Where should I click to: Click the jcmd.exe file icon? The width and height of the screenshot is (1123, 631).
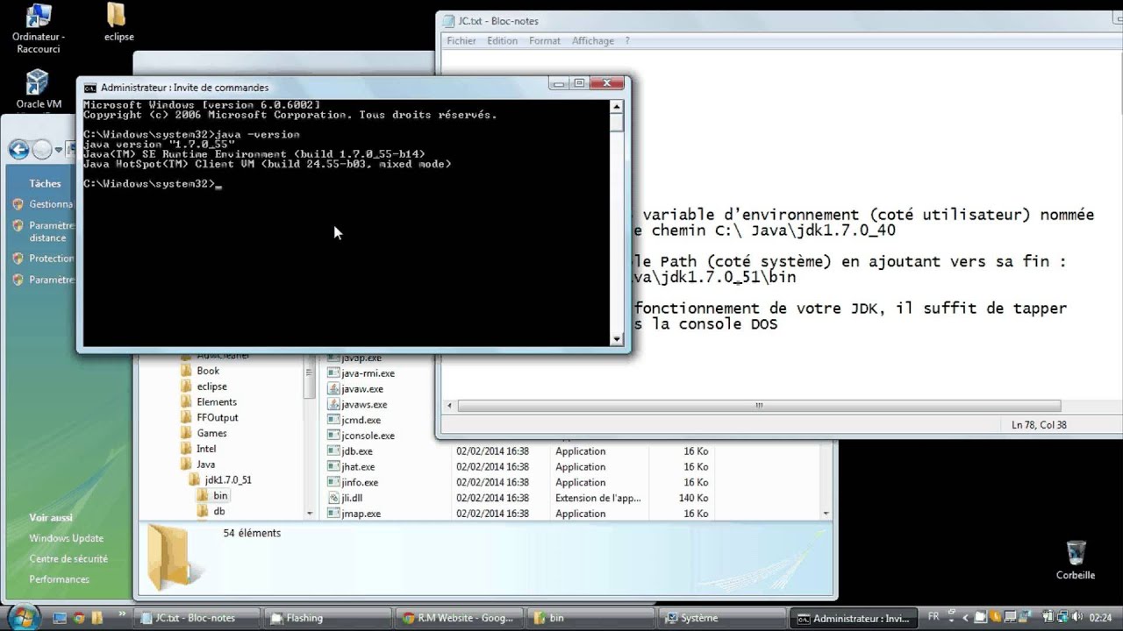point(333,420)
